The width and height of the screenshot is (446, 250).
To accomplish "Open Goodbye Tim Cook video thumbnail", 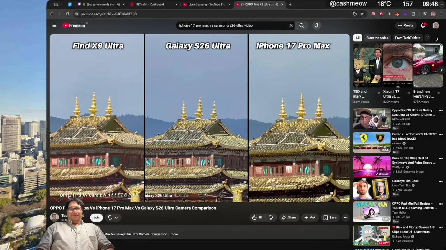I will coord(372,189).
